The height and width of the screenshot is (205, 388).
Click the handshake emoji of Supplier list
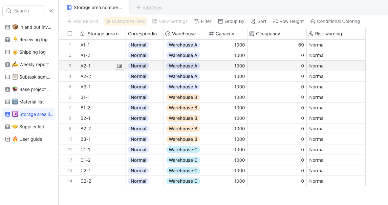coord(15,126)
